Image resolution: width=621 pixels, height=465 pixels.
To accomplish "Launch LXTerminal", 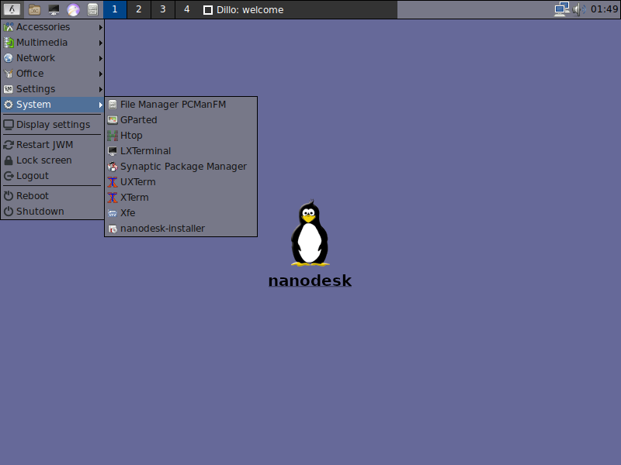I will pyautogui.click(x=181, y=151).
